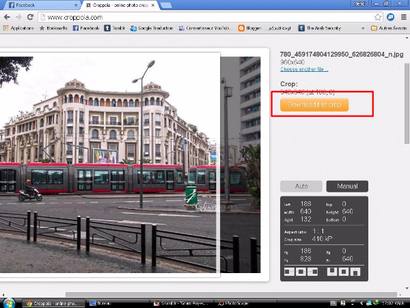This screenshot has height=308, width=410.
Task: Open the Google Traduction bookmark
Action: pyautogui.click(x=152, y=28)
